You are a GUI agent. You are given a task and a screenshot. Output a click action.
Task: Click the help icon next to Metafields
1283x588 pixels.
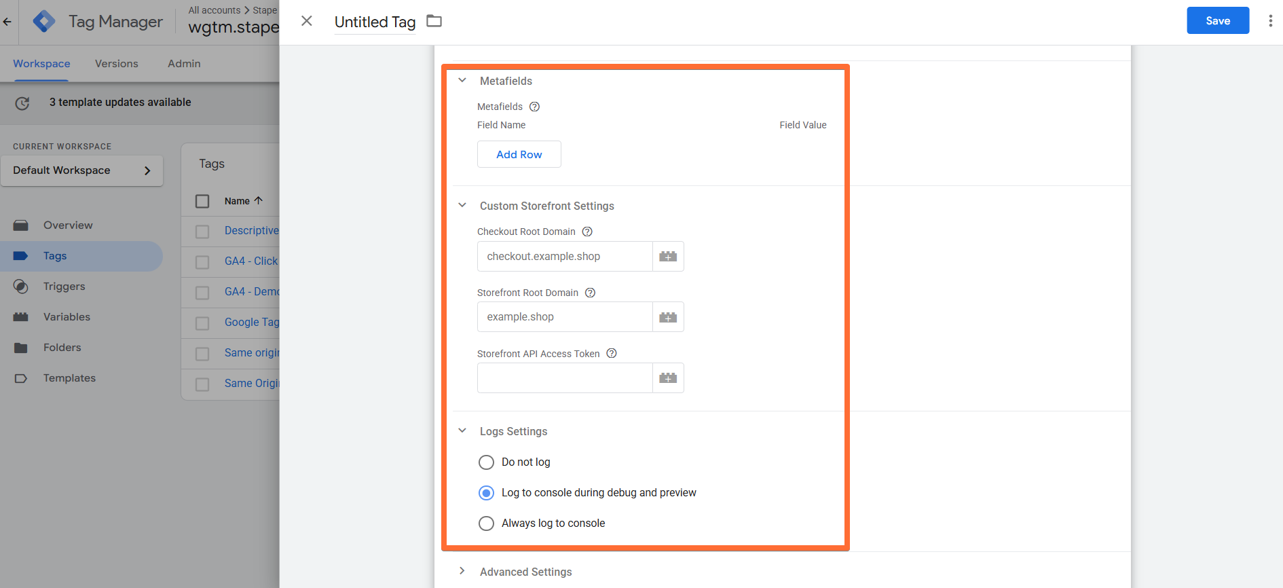coord(534,107)
